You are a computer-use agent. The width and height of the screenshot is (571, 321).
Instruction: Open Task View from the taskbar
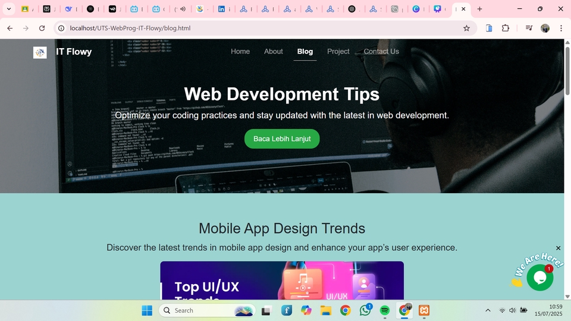pos(266,310)
